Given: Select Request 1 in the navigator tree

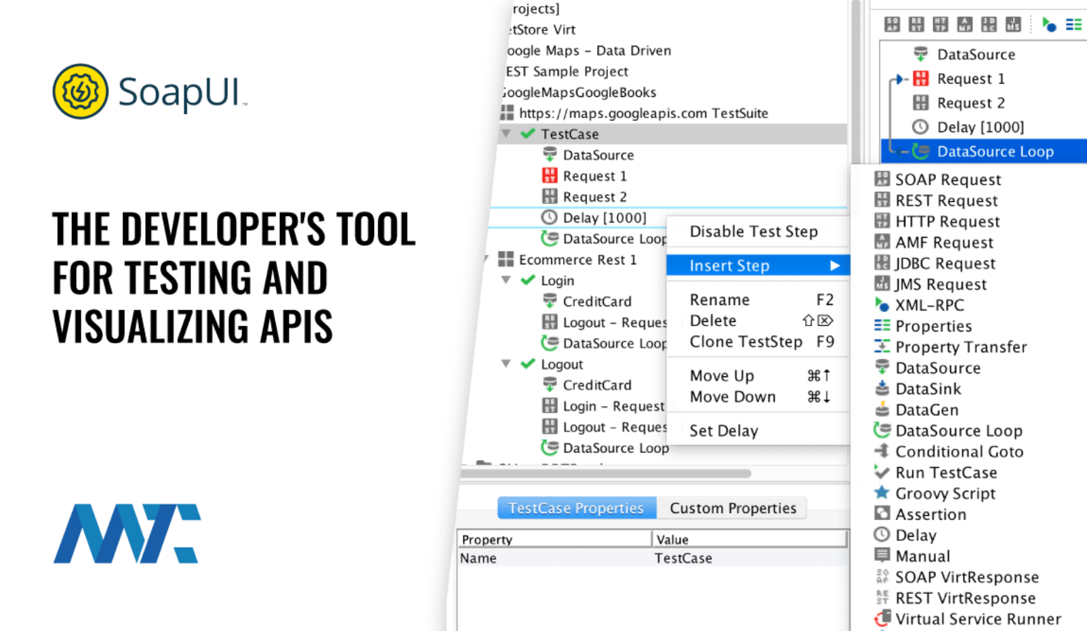Looking at the screenshot, I should pyautogui.click(x=594, y=176).
